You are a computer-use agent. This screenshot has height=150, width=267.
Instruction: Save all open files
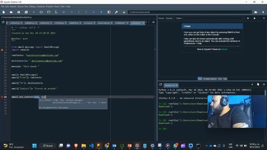pyautogui.click(x=26, y=12)
